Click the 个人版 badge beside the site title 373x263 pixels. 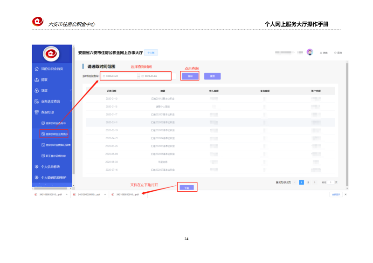(151, 53)
